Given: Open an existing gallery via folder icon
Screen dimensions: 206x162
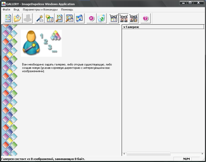Looking at the screenshot, I should click(18, 18).
